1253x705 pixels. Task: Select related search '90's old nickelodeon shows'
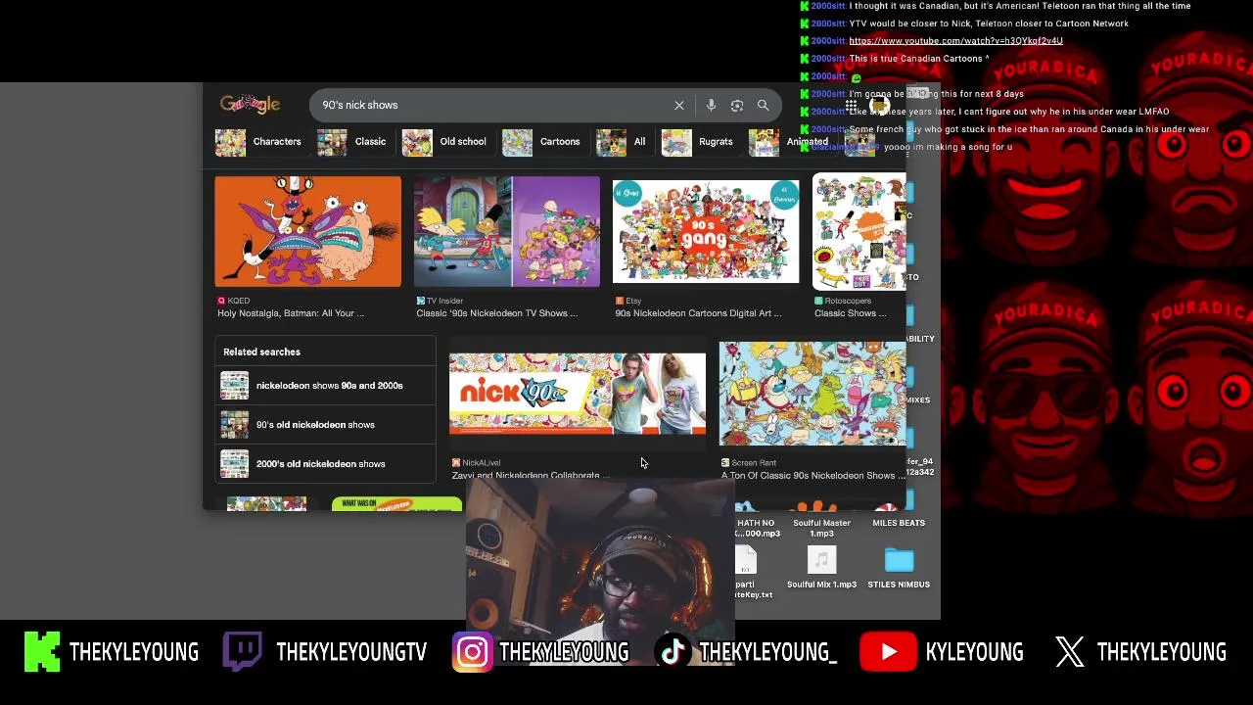[x=325, y=425]
